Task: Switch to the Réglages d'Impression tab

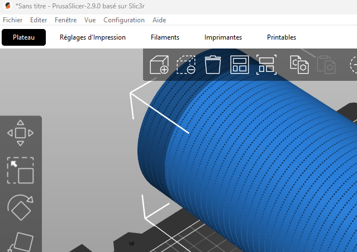Action: (x=93, y=37)
